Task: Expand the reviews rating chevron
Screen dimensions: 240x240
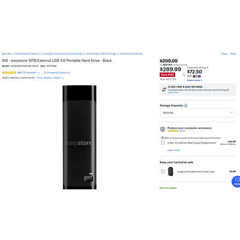Action: pyautogui.click(x=38, y=73)
